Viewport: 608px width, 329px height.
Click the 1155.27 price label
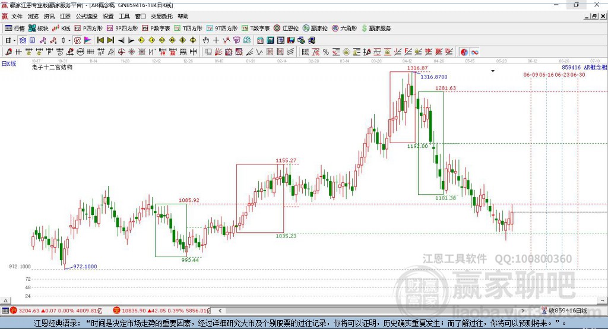click(286, 160)
